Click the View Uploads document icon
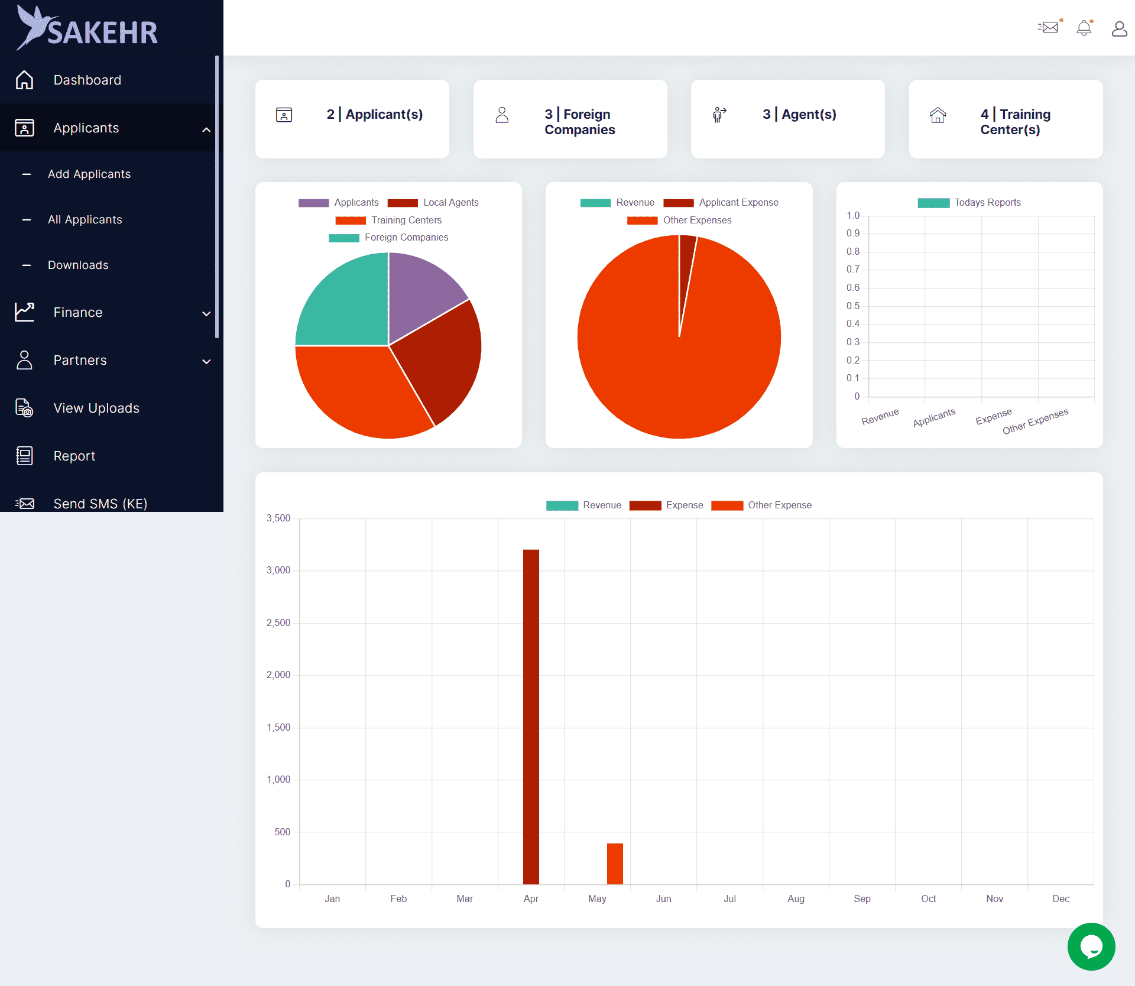 click(24, 408)
